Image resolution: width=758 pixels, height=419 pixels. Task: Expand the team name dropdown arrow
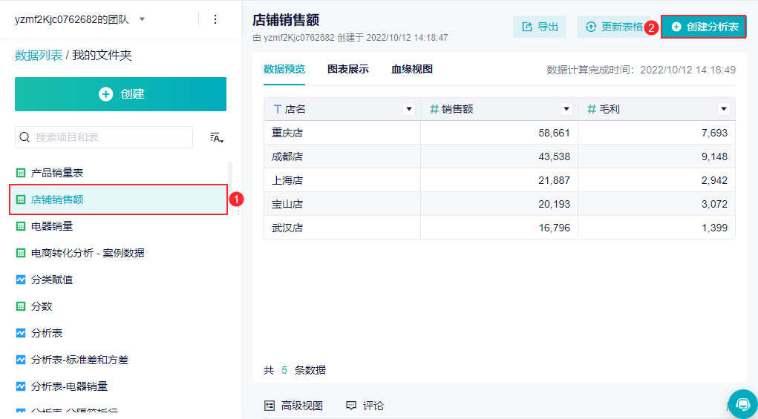tap(143, 19)
